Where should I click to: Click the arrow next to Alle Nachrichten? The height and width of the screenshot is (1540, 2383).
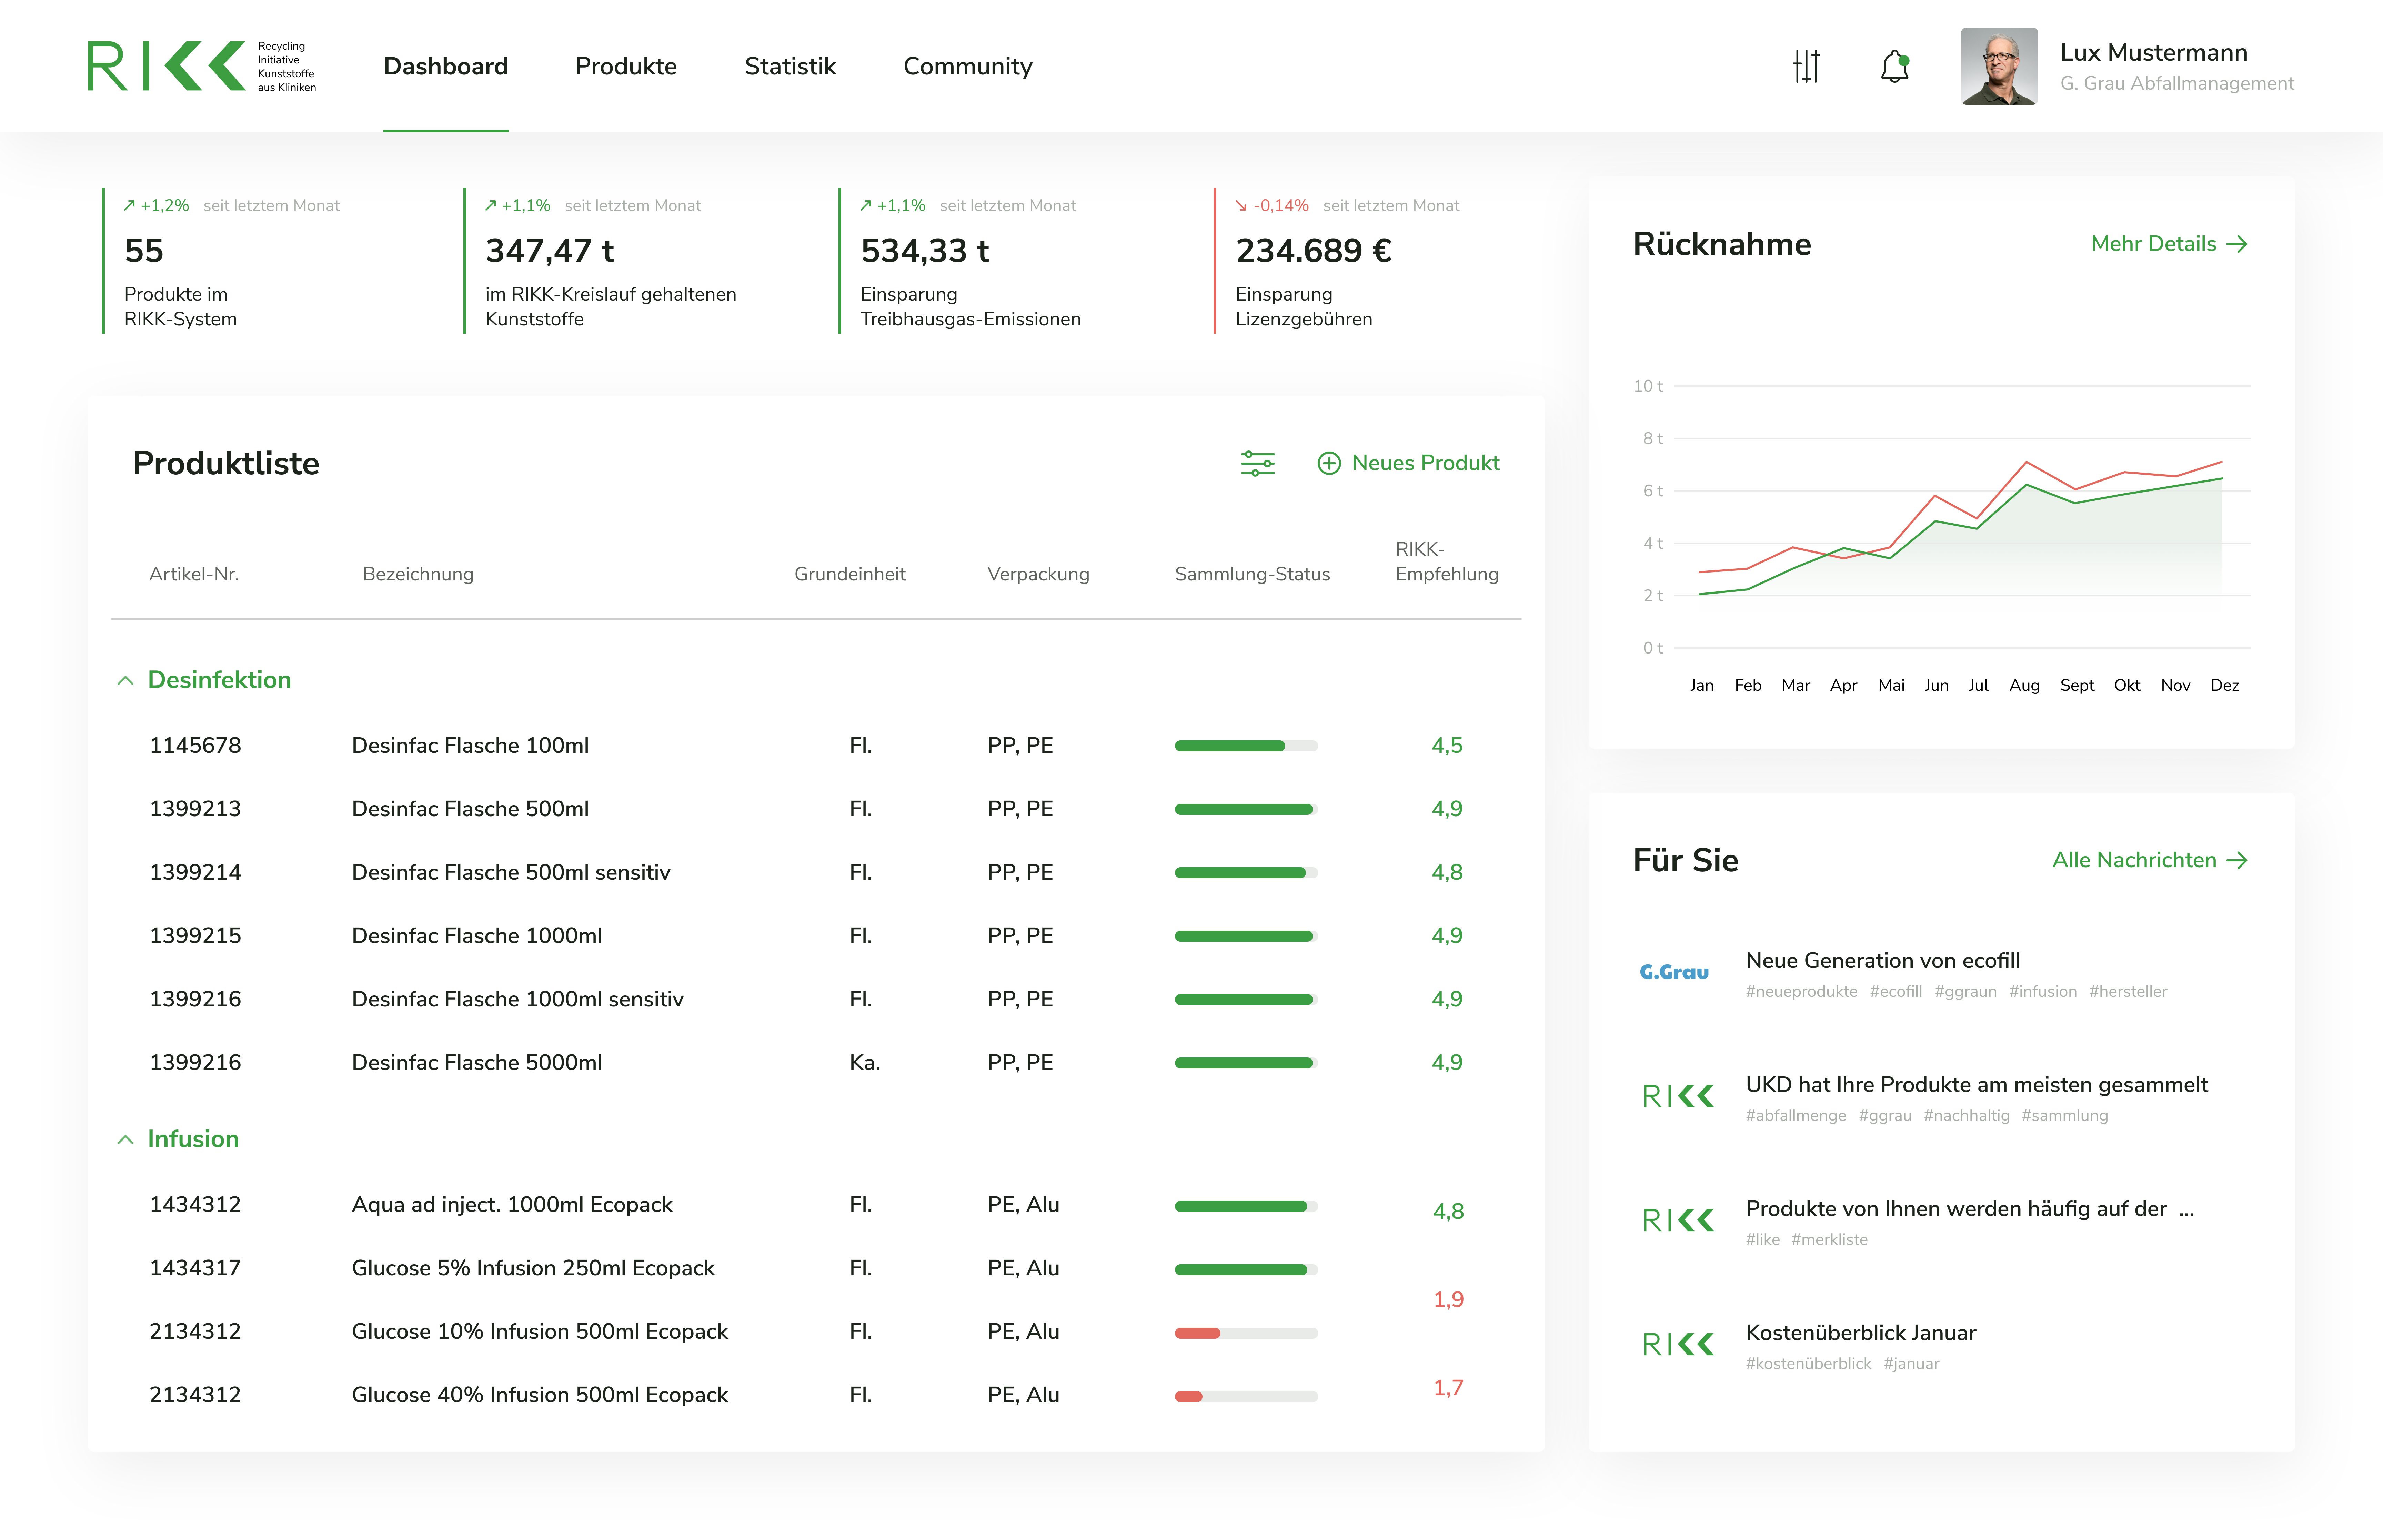(x=2238, y=860)
